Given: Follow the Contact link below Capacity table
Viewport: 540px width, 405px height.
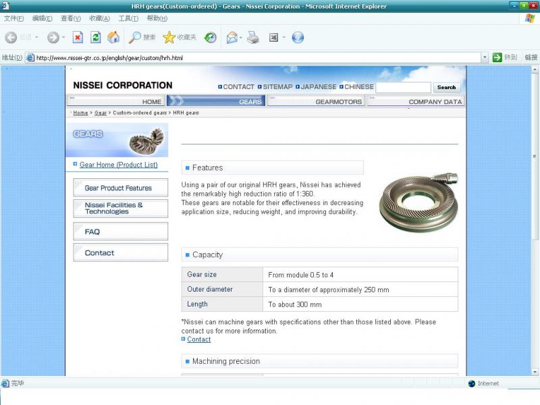Looking at the screenshot, I should (x=198, y=340).
